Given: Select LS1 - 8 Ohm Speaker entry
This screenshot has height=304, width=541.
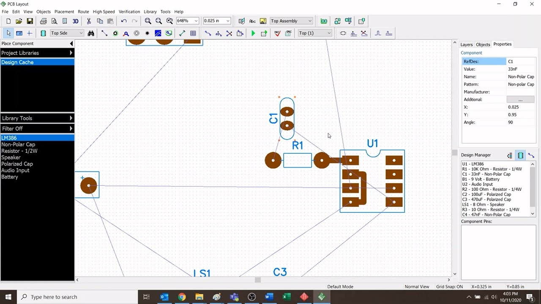Looking at the screenshot, I should [x=484, y=204].
